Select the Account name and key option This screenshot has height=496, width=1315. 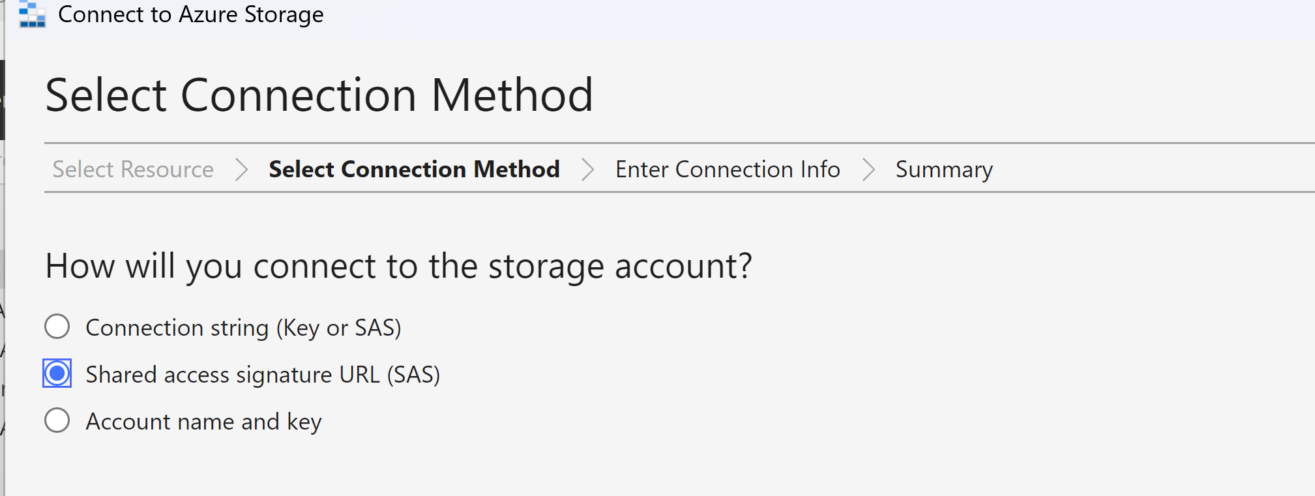[57, 420]
